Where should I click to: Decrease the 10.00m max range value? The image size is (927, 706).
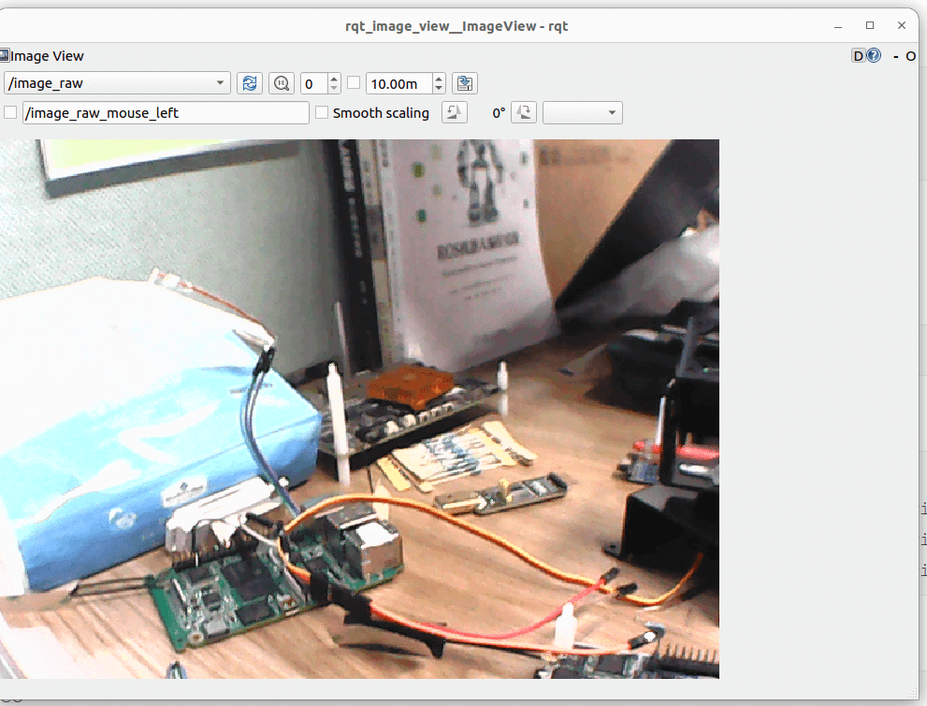point(440,88)
